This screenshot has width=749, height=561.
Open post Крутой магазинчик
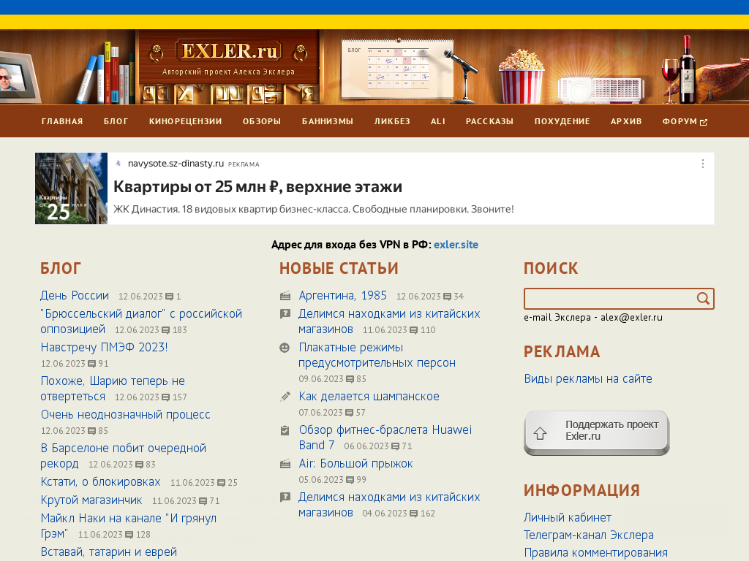tap(91, 500)
